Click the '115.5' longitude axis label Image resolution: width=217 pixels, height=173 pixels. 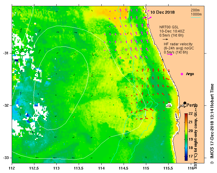(168, 168)
